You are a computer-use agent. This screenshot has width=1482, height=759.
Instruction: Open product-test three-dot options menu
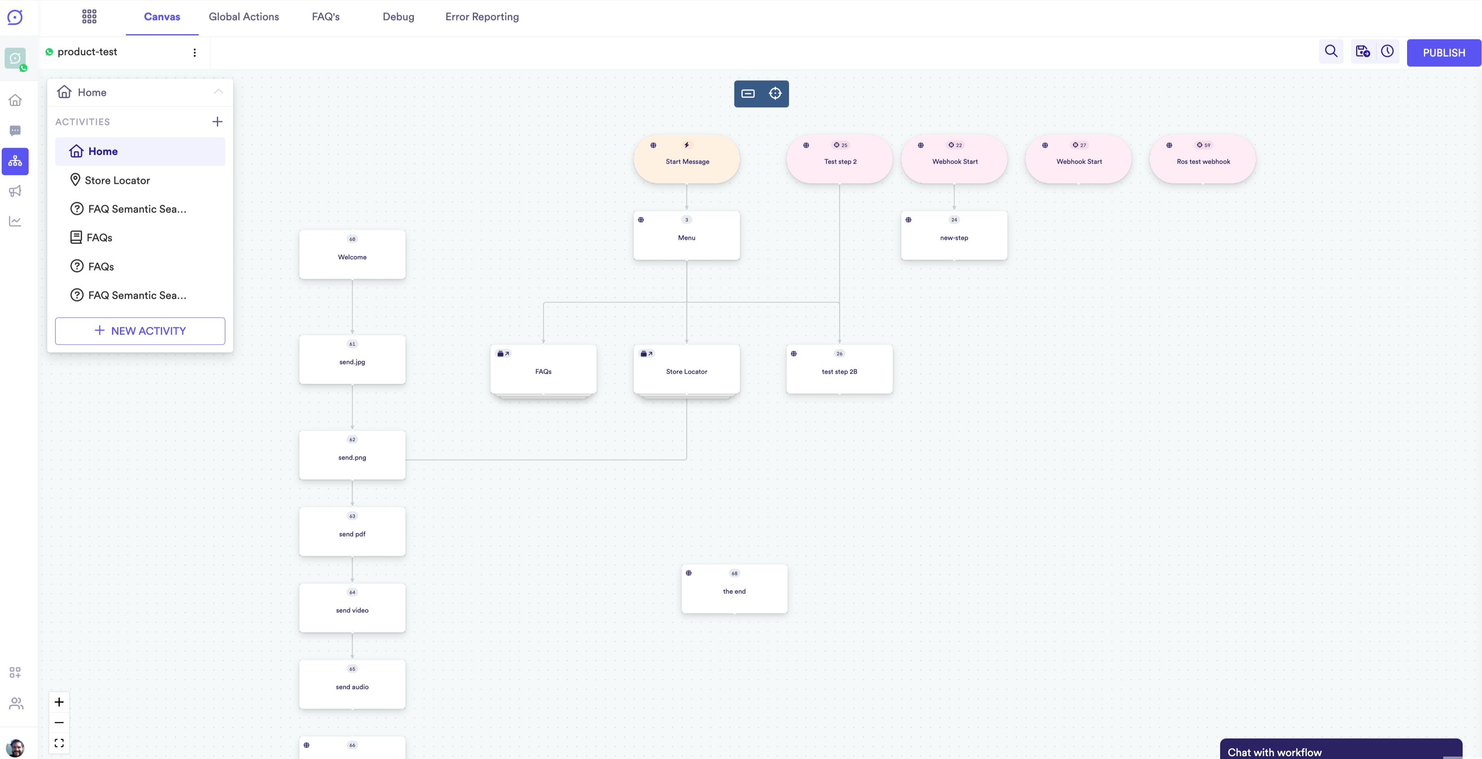point(195,52)
